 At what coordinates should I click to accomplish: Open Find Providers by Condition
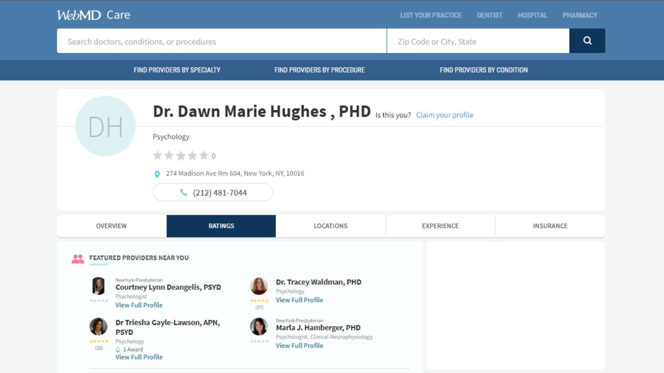[x=483, y=70]
